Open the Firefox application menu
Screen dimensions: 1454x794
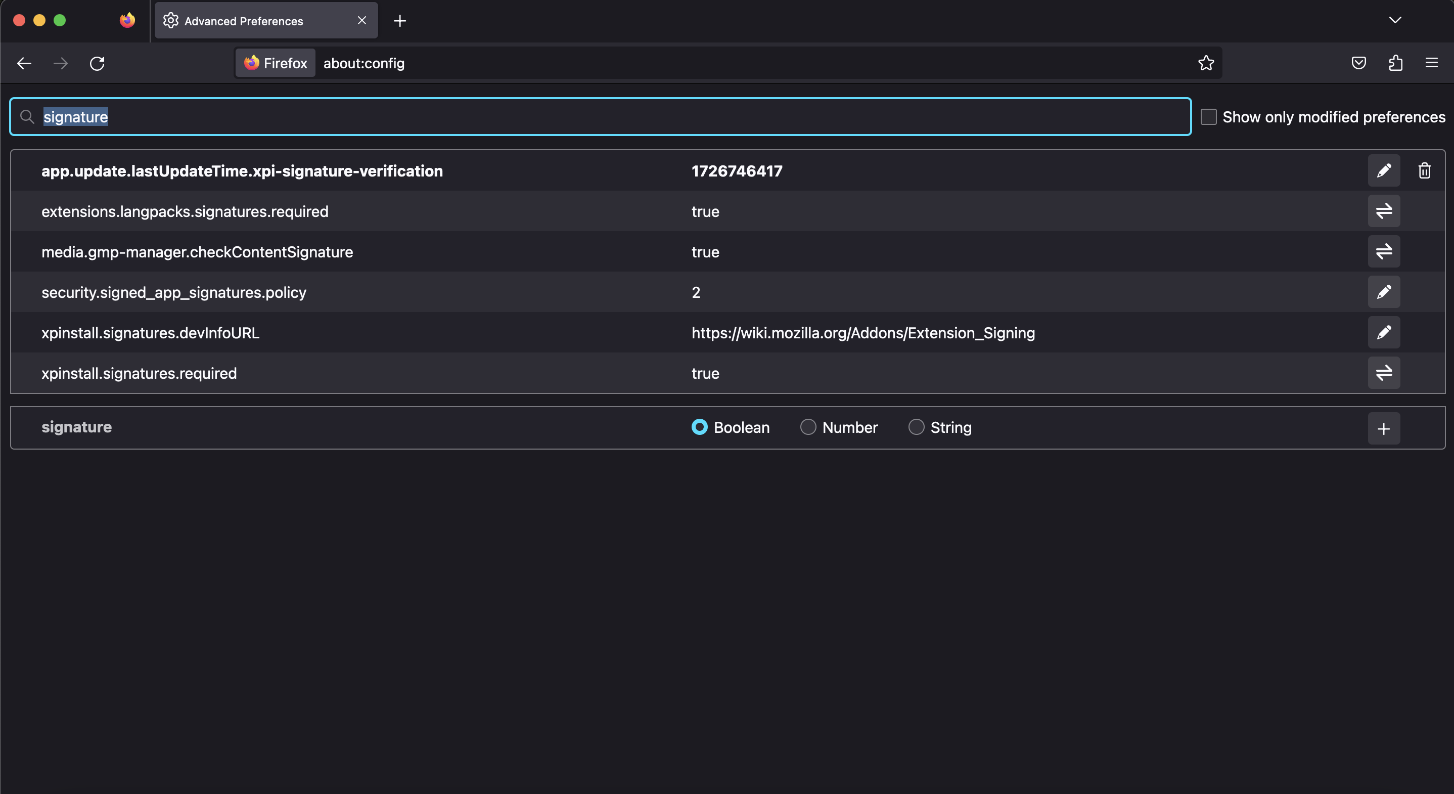click(1431, 63)
